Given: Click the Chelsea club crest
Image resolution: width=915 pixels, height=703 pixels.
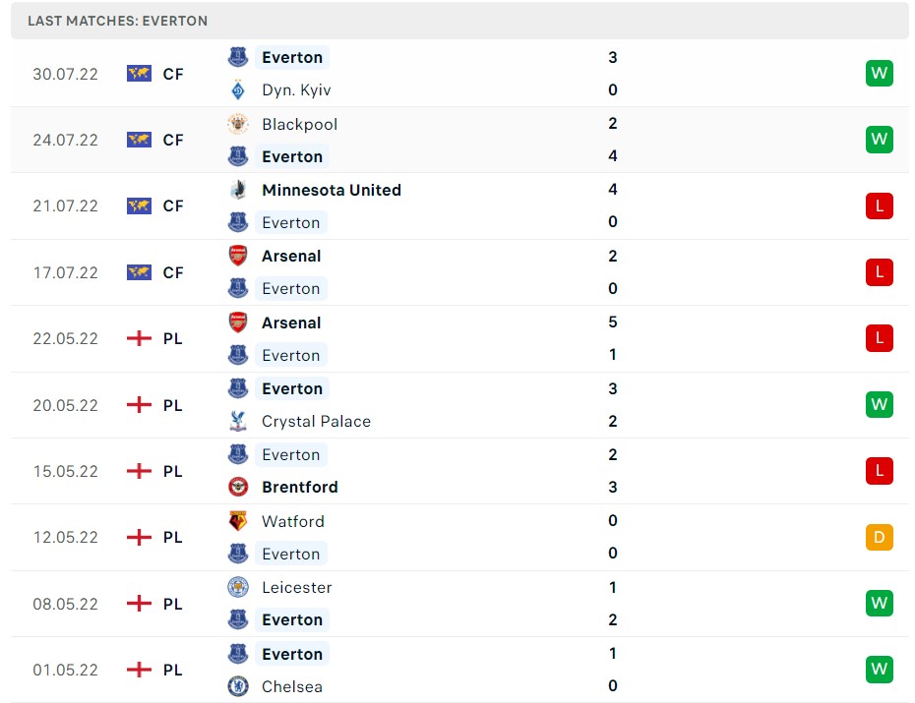Looking at the screenshot, I should coord(237,686).
